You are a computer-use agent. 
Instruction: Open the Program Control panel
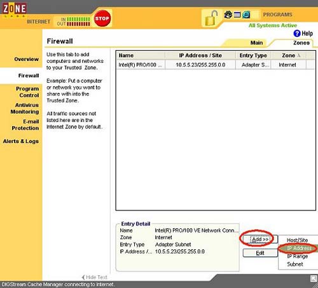[x=27, y=92]
